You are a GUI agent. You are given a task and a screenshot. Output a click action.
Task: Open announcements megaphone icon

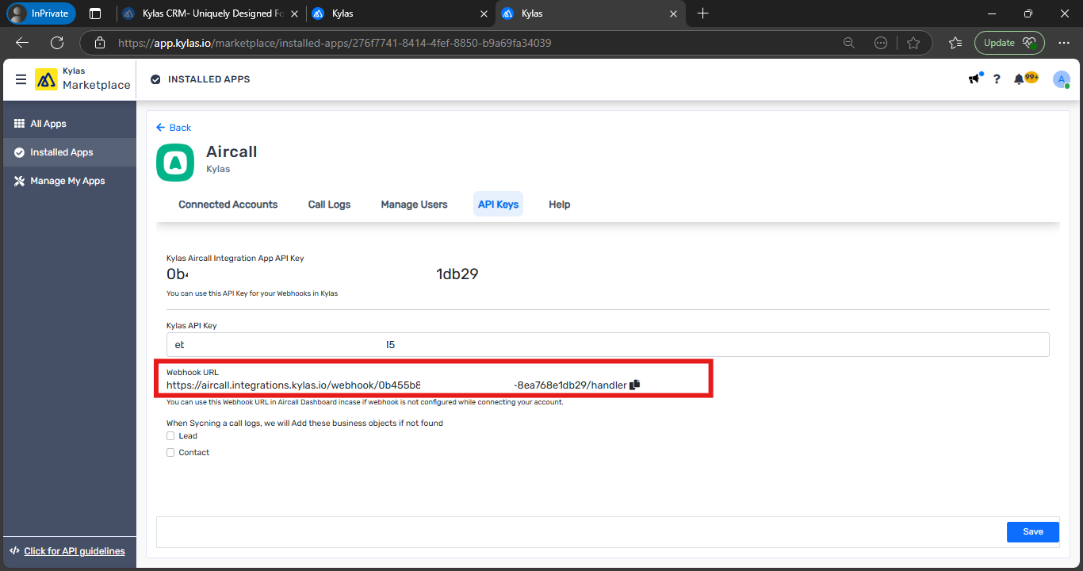click(x=974, y=79)
